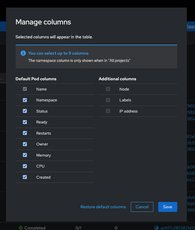
Task: Toggle the Memory column checkbox
Action: pos(25,155)
